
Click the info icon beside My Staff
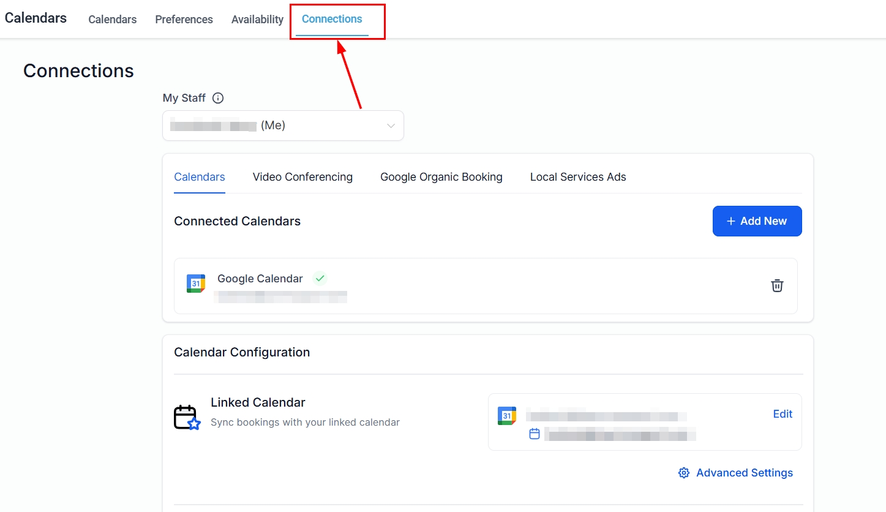click(x=217, y=98)
